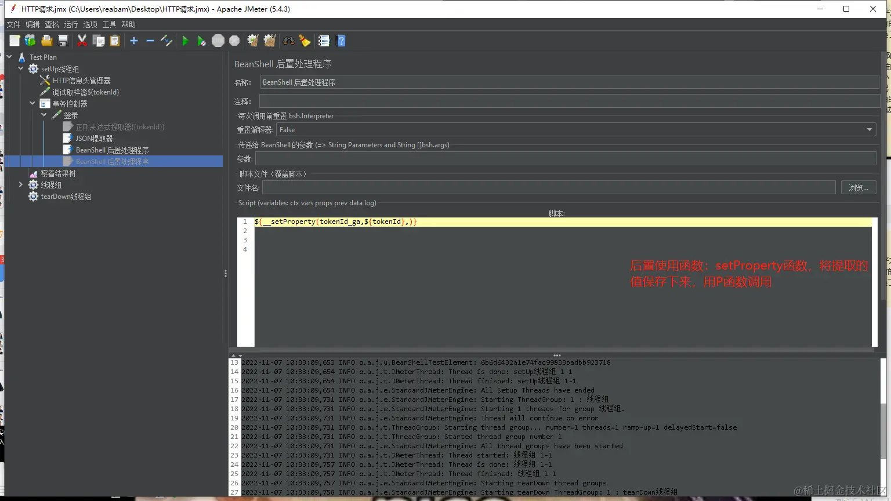Collapse the setUp线程组 tree node
Viewport: 891px width, 501px height.
point(21,68)
